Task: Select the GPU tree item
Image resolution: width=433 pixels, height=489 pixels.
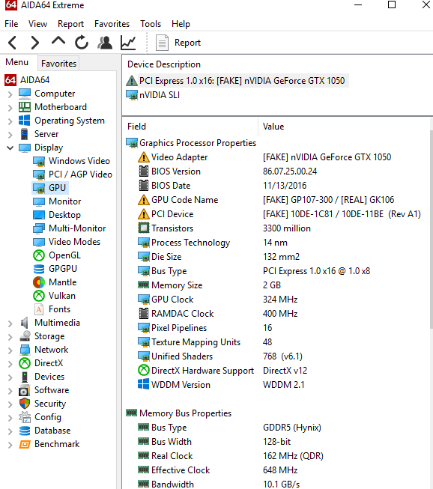Action: point(50,188)
